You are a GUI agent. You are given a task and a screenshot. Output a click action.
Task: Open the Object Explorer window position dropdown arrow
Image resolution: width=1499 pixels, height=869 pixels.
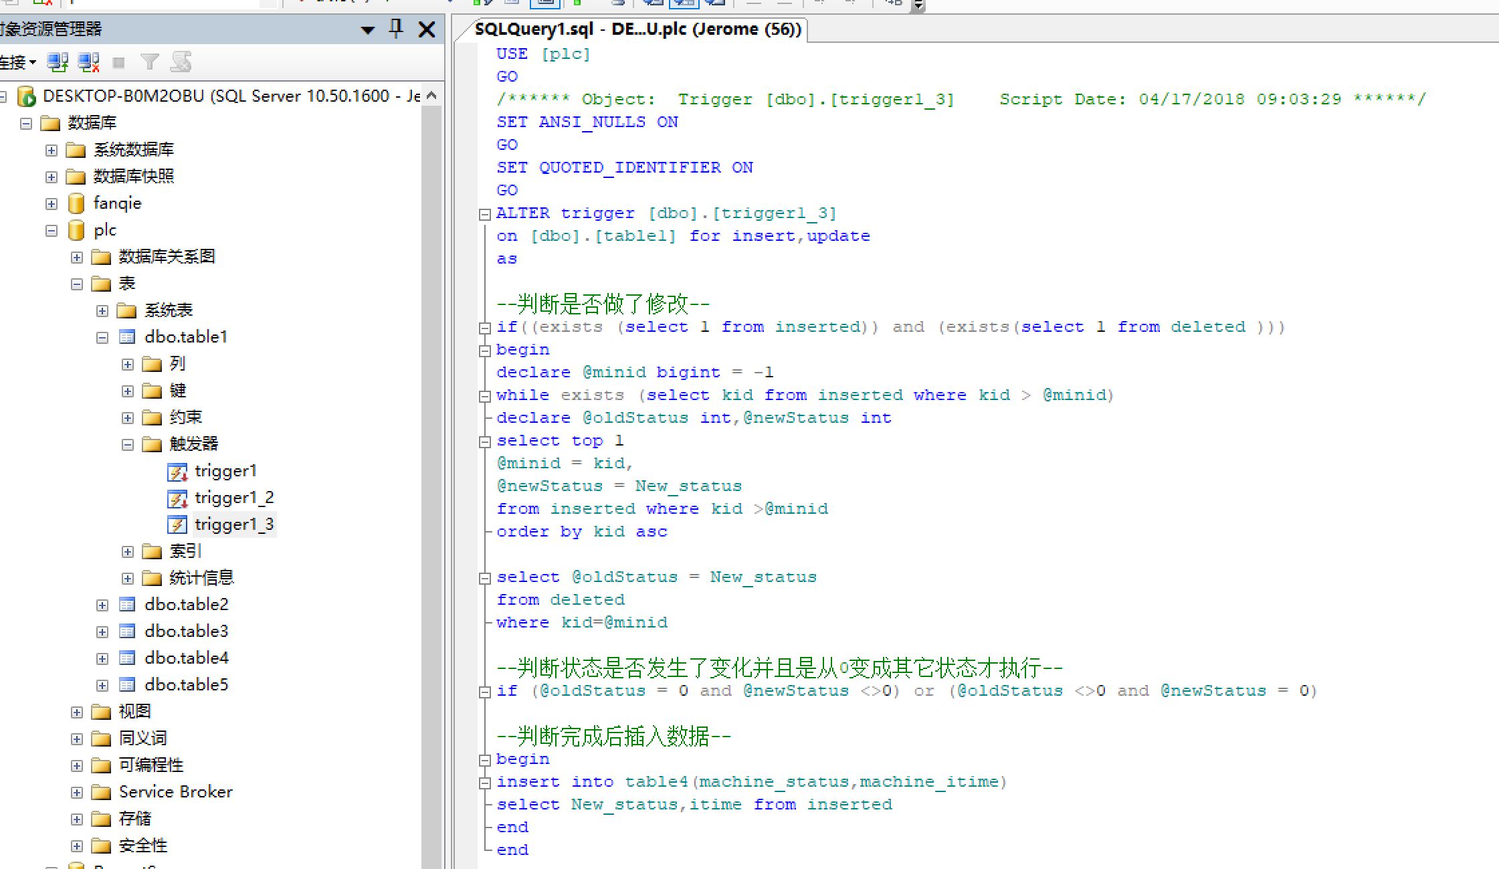[x=367, y=29]
